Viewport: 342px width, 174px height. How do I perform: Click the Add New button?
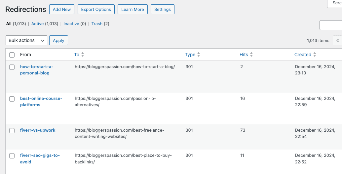(62, 9)
